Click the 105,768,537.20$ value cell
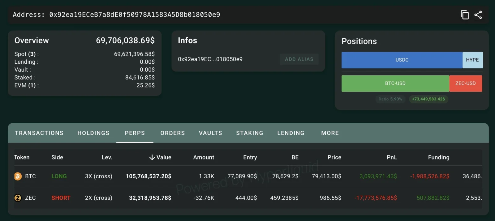 click(x=148, y=176)
